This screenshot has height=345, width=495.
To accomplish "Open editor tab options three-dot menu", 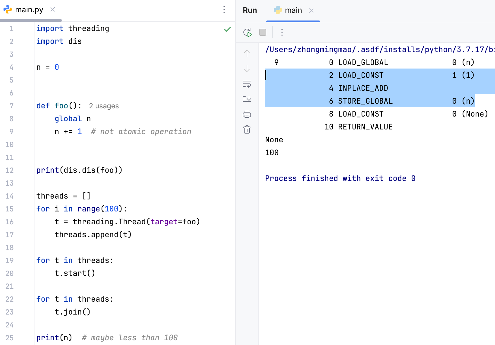I will [224, 10].
